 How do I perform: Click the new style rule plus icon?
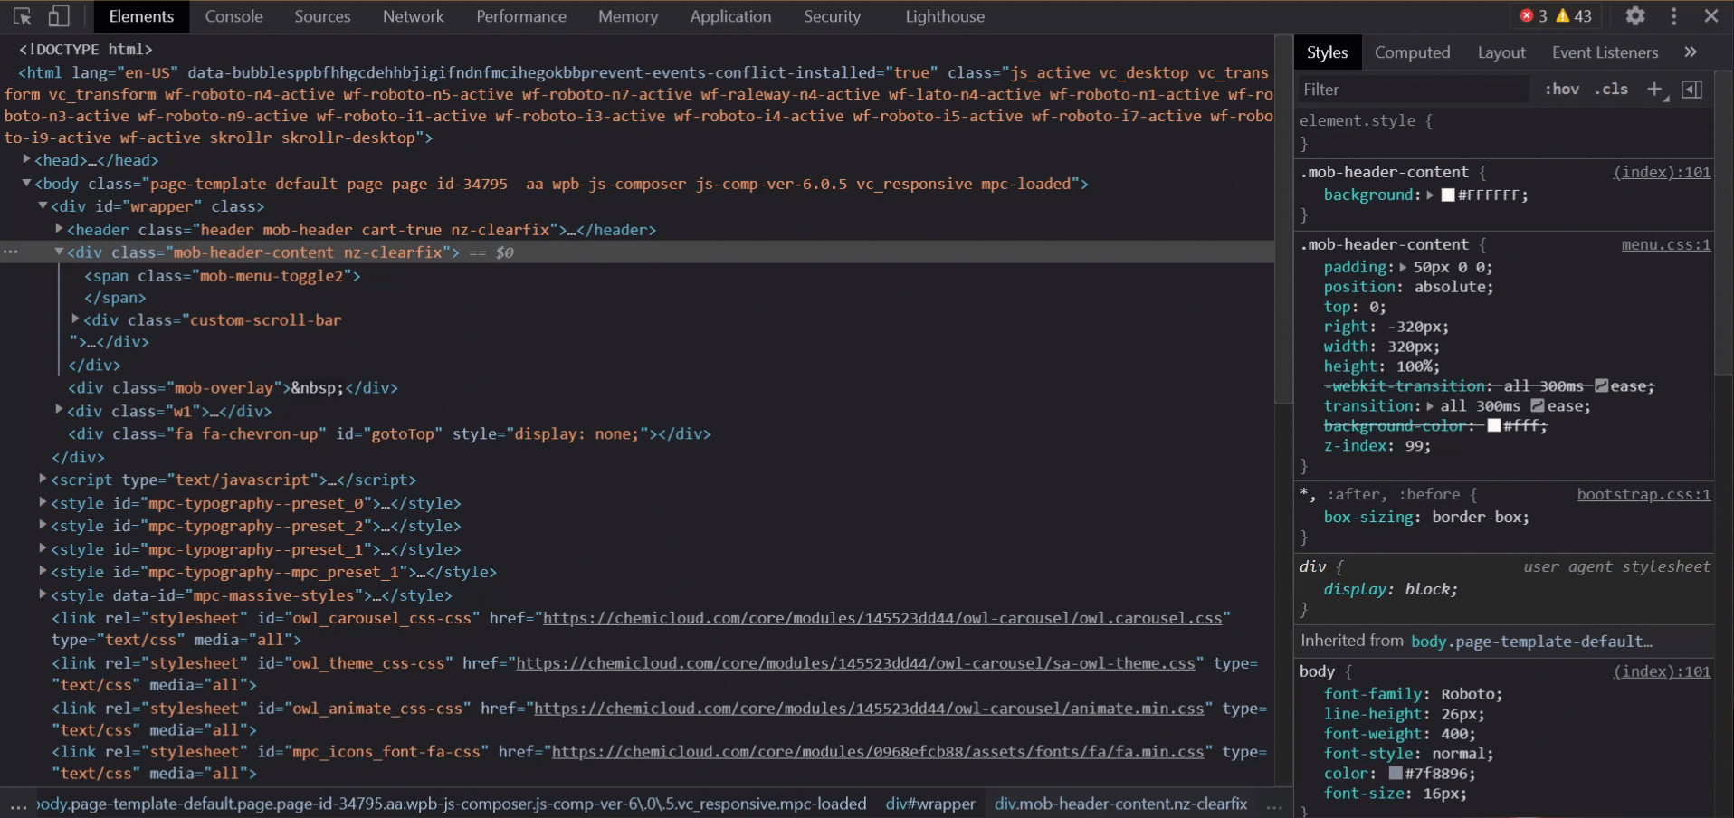coord(1655,89)
